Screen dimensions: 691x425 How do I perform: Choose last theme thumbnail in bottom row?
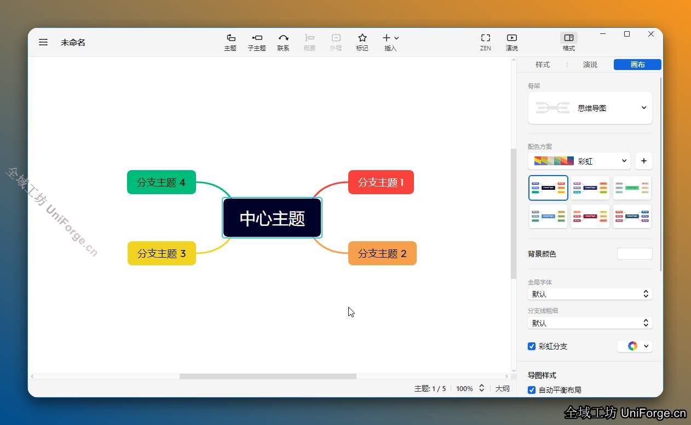[x=632, y=216]
